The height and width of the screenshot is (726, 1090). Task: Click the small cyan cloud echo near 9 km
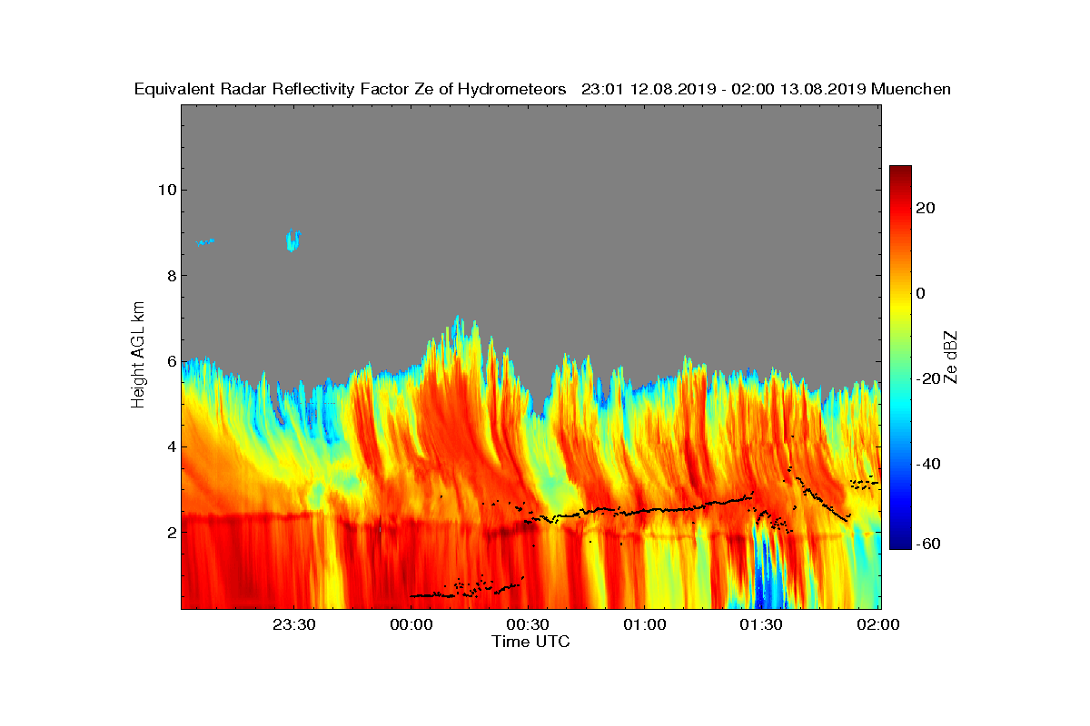[292, 240]
